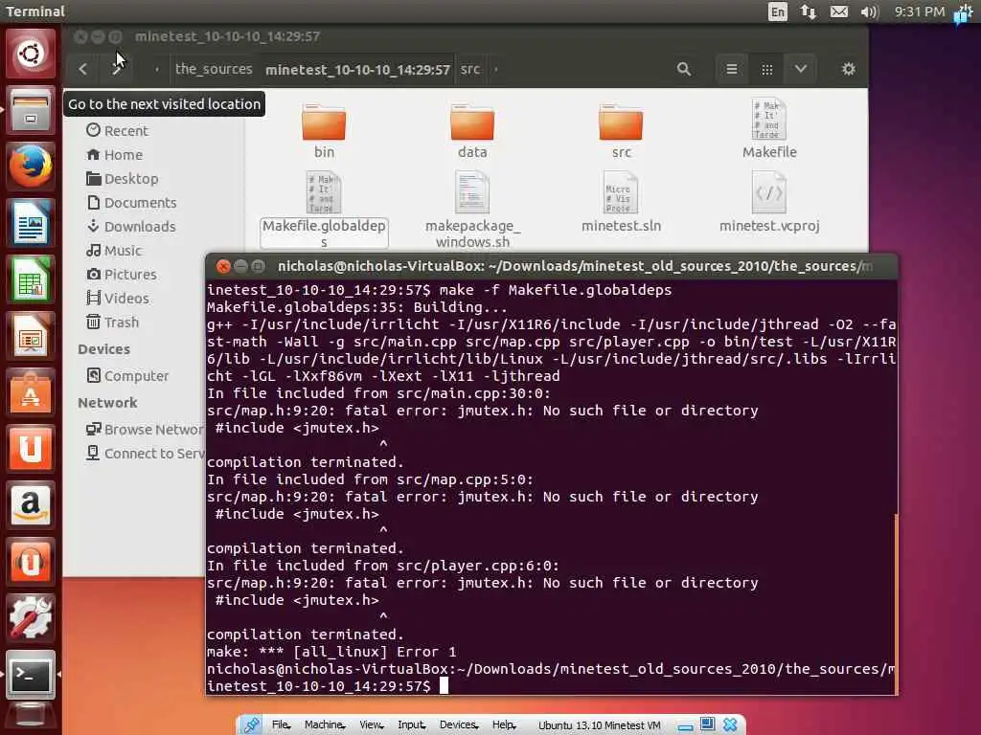981x735 pixels.
Task: Click the terminal command prompt cursor
Action: pyautogui.click(x=444, y=685)
